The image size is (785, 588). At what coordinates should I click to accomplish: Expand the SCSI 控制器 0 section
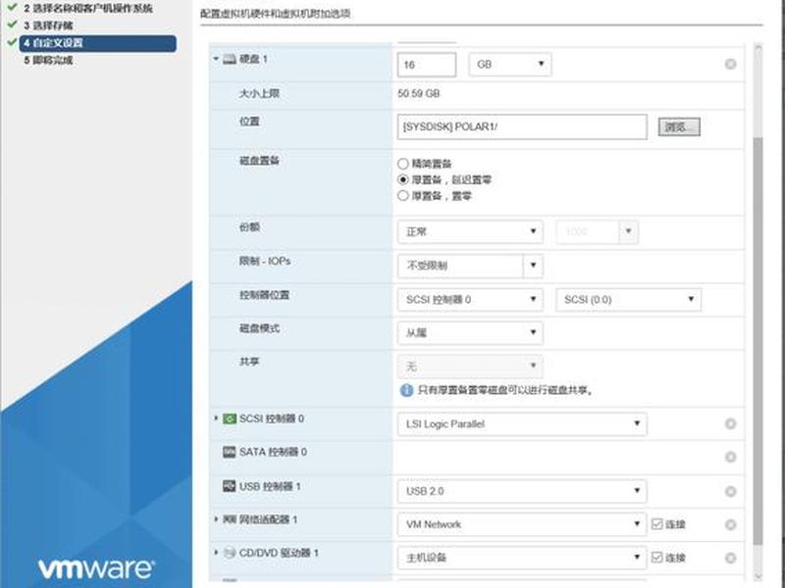(216, 418)
